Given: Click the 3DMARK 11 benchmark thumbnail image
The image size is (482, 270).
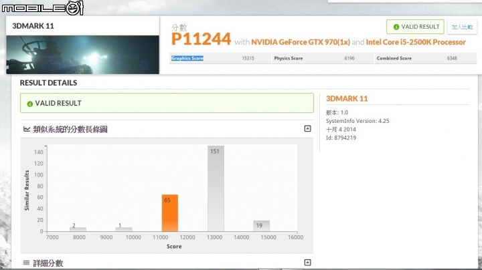Looking at the screenshot, I should tap(83, 55).
